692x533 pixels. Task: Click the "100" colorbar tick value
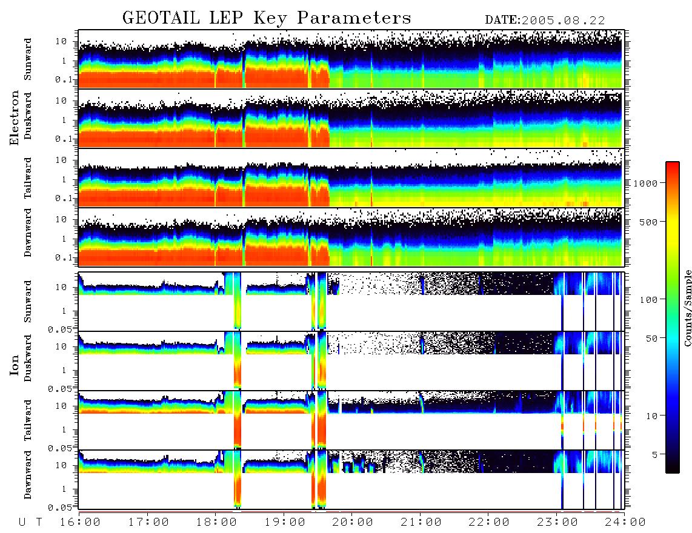(x=648, y=300)
